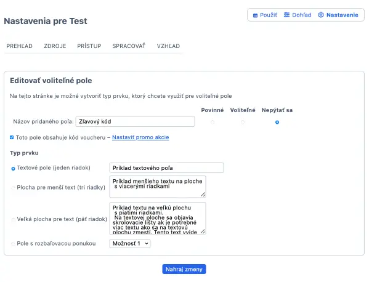This screenshot has height=282, width=369.
Task: Select the Voliteľné radio button
Action: click(x=243, y=122)
